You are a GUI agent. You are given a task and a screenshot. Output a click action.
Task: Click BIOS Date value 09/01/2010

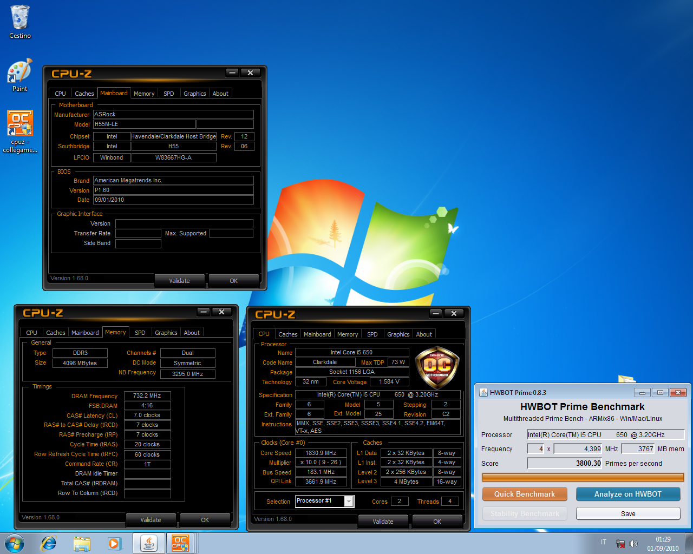(173, 200)
